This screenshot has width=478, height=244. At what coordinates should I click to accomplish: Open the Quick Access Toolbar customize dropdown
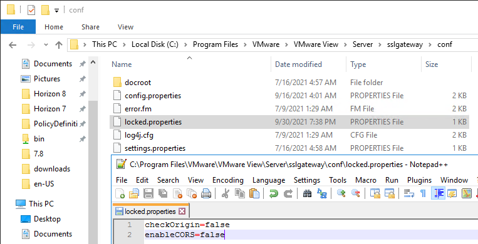56,11
